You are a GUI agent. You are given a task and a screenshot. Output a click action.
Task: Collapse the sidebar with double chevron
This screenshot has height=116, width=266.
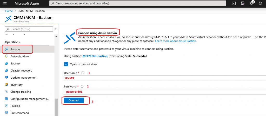[56, 29]
